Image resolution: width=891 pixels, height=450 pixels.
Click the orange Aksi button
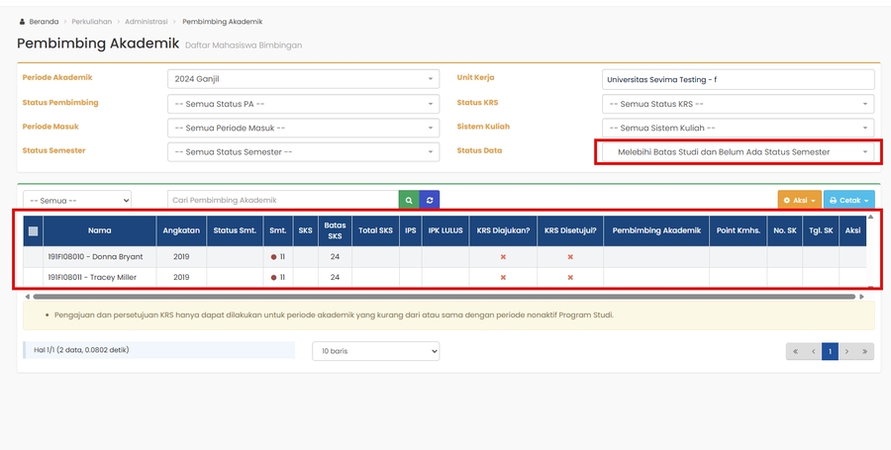tap(799, 200)
